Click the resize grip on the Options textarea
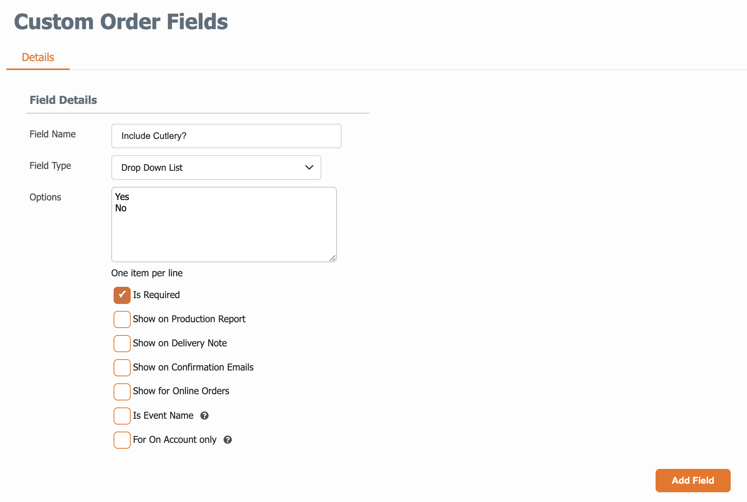This screenshot has height=502, width=747. coord(332,258)
